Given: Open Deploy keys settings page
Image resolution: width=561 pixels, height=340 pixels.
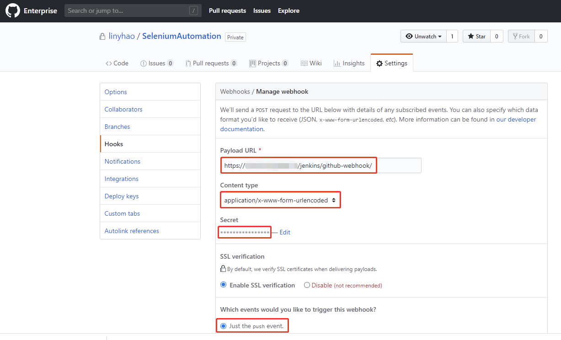Looking at the screenshot, I should [122, 196].
